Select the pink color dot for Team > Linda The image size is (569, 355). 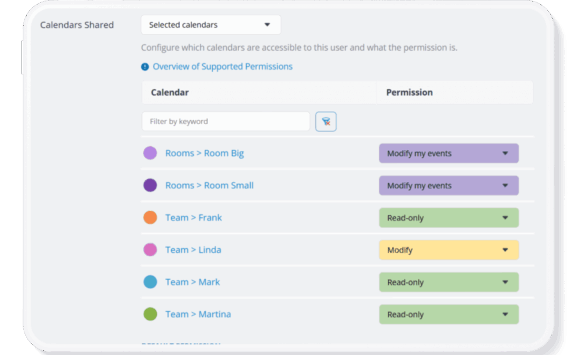pyautogui.click(x=149, y=249)
